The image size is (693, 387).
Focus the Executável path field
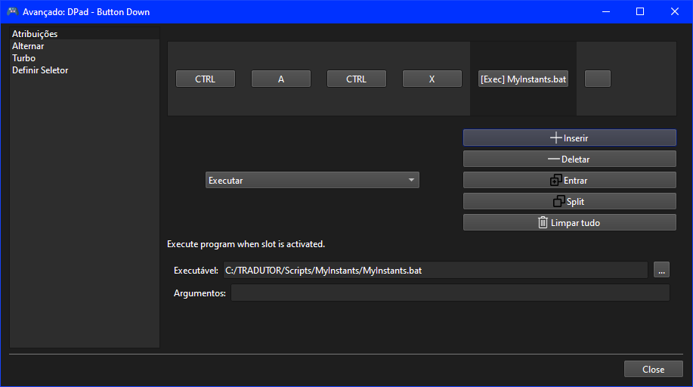coord(435,270)
